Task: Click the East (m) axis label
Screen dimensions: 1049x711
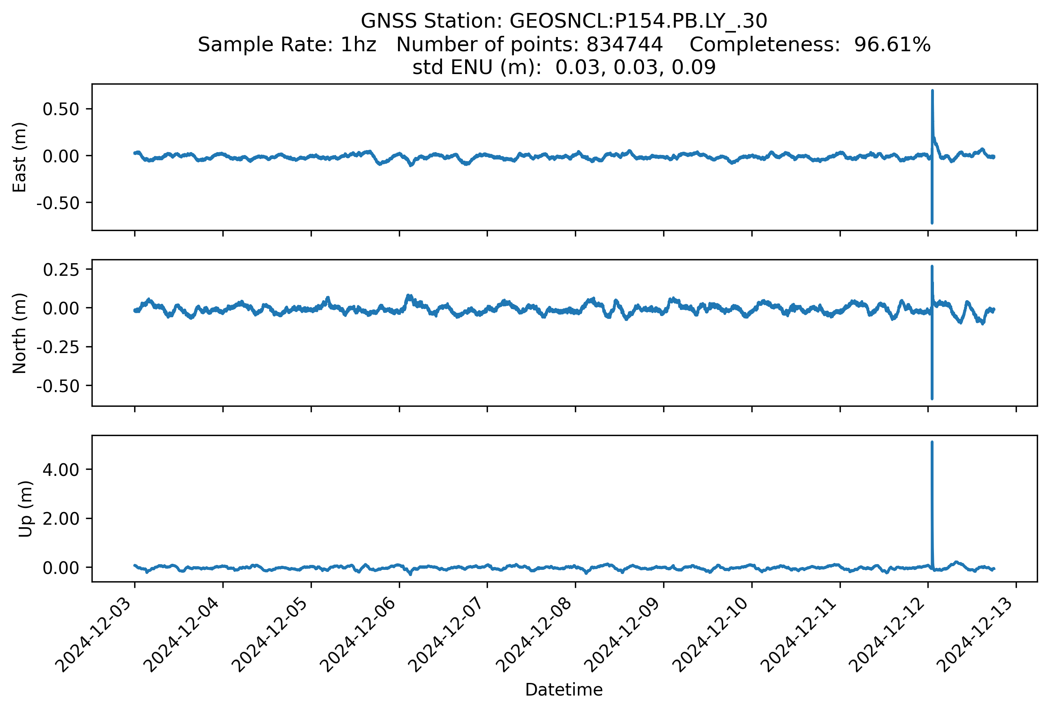Action: tap(20, 157)
